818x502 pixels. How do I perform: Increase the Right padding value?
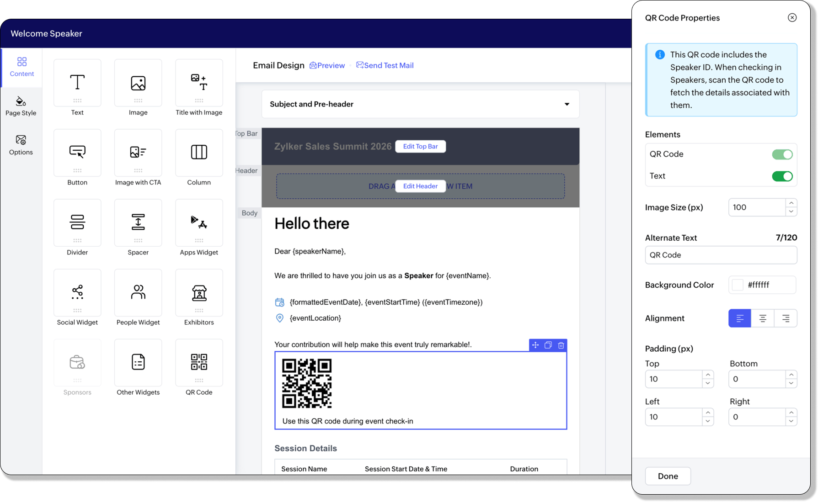(791, 413)
